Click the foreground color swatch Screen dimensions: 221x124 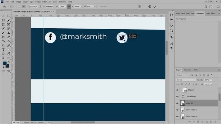tap(5, 63)
